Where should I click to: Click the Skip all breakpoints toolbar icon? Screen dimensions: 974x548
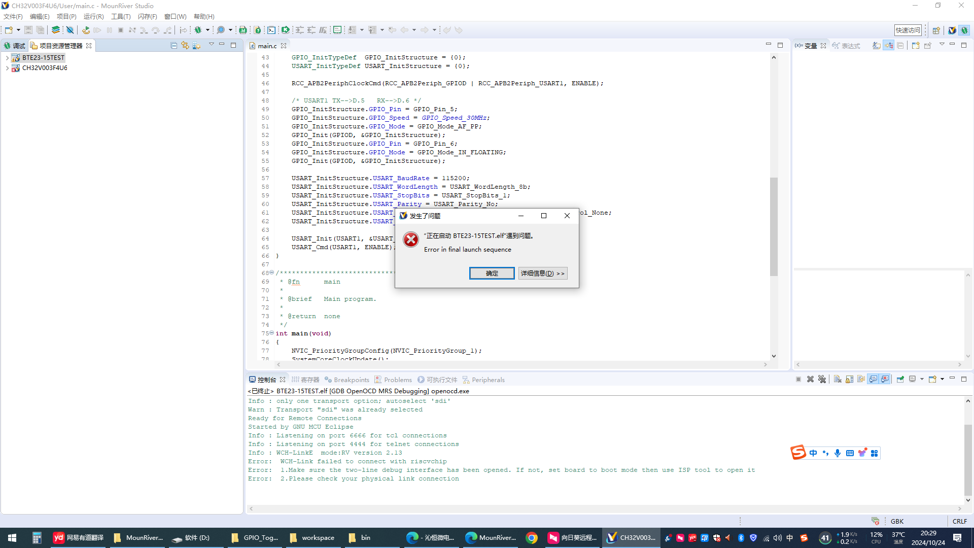71,30
